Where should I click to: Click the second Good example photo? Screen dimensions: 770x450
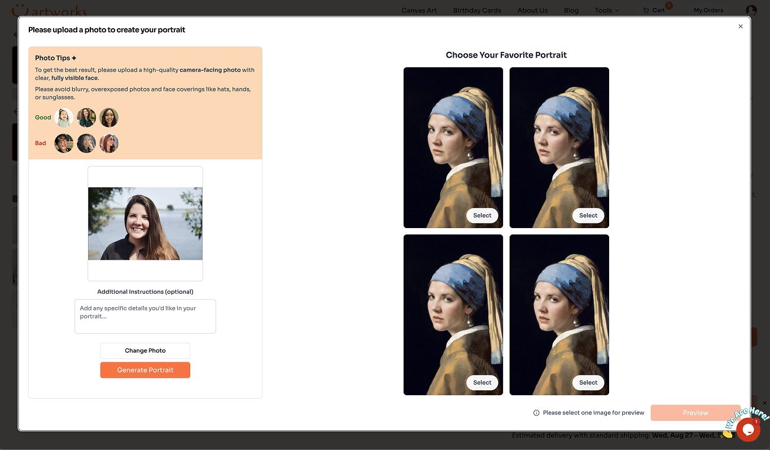pyautogui.click(x=86, y=117)
